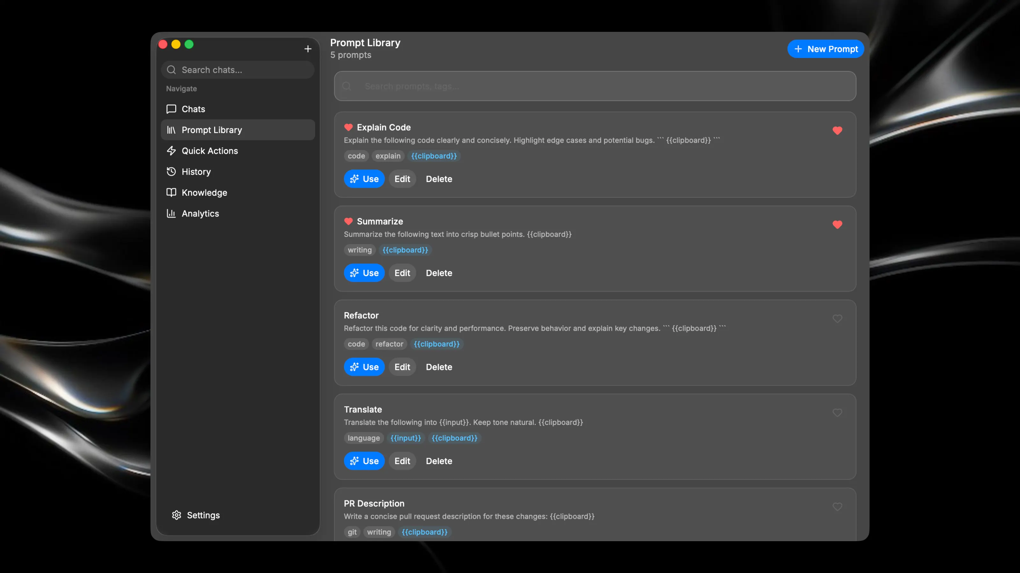Use the Translate prompt
The width and height of the screenshot is (1020, 573).
click(x=364, y=461)
